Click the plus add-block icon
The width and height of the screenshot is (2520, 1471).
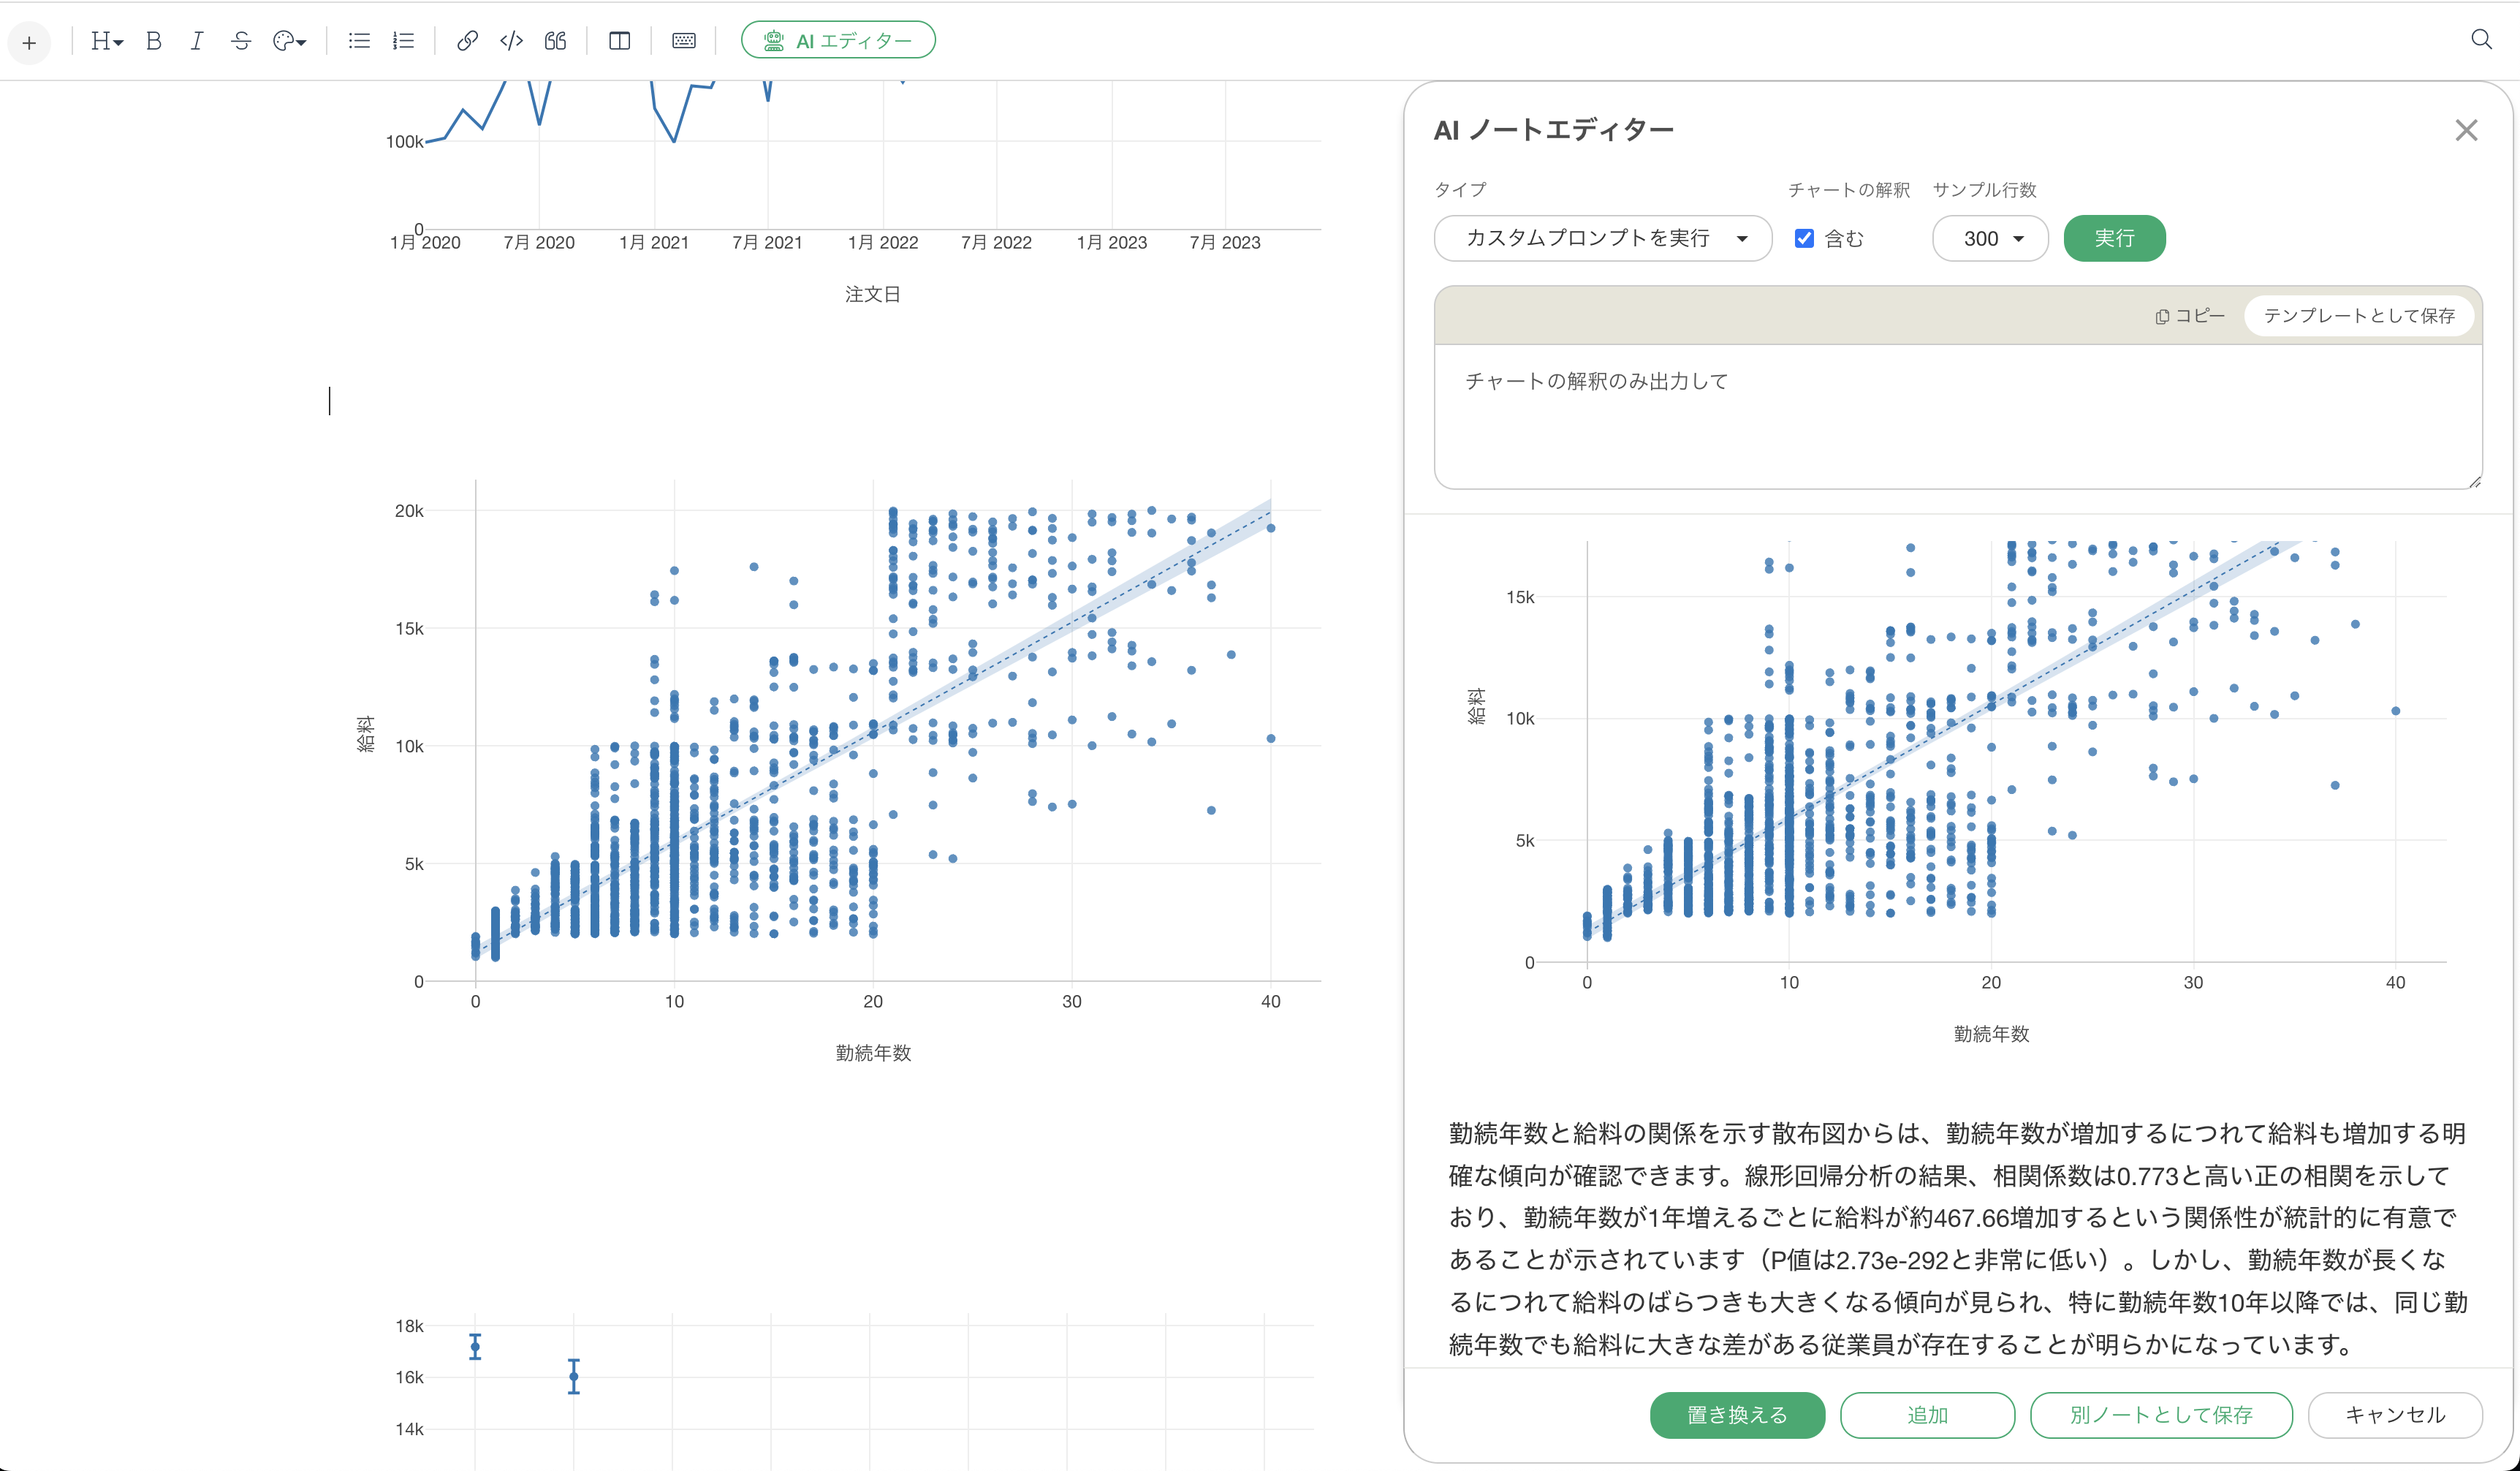(x=29, y=42)
